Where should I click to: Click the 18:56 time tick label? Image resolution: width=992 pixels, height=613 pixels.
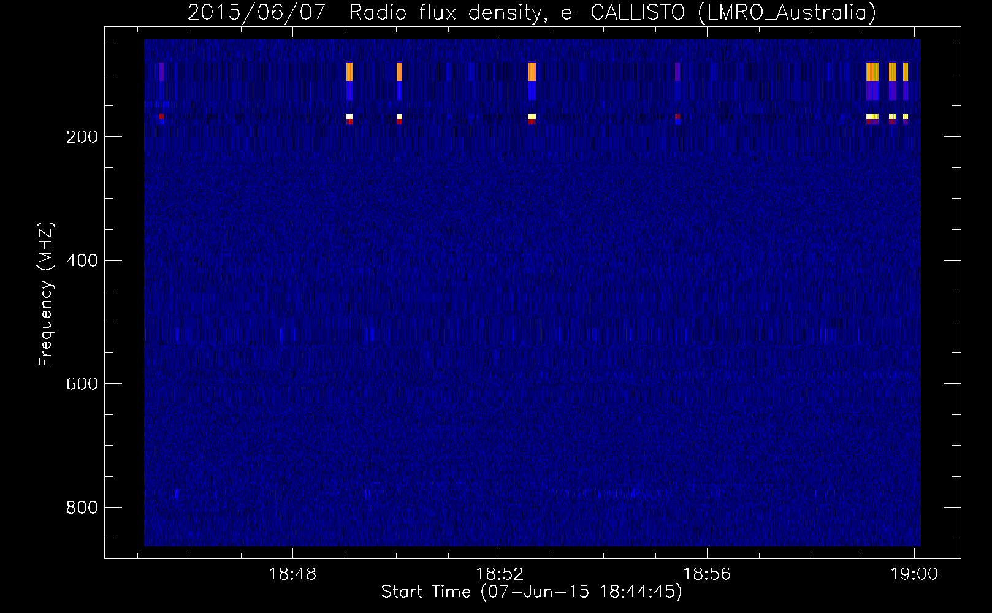tap(707, 574)
